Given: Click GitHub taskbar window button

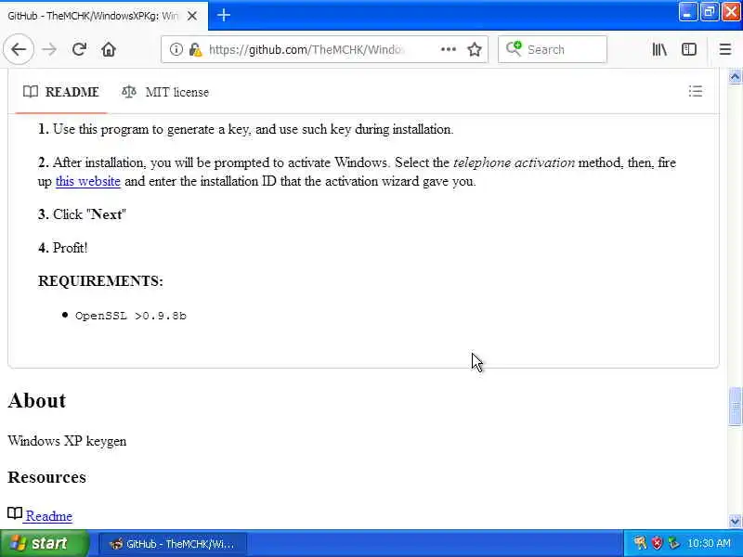Looking at the screenshot, I should [174, 544].
